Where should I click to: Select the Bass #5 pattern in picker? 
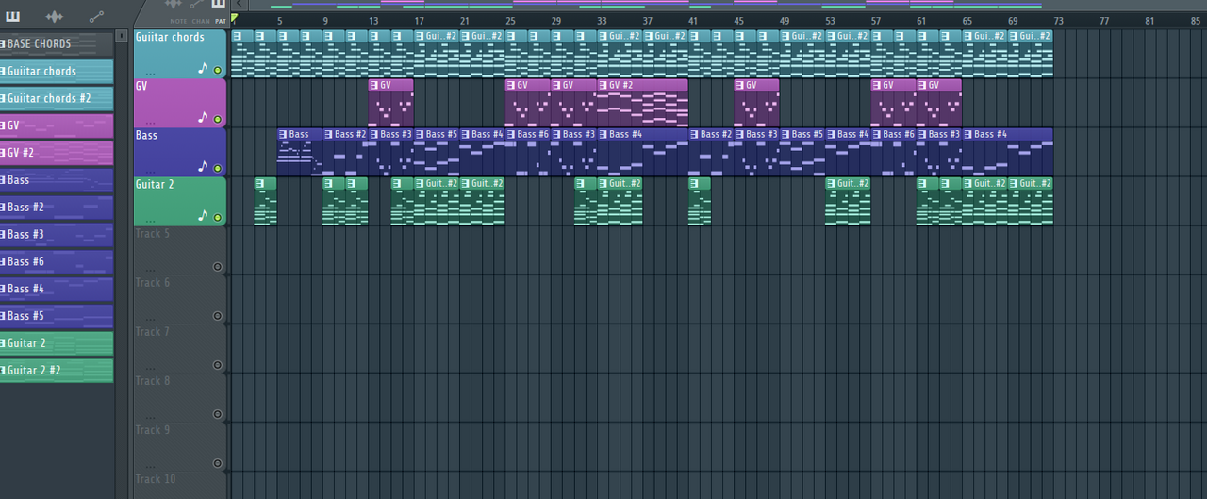tap(57, 316)
